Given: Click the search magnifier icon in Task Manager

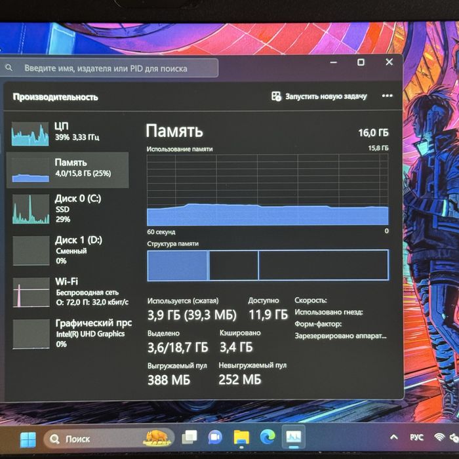Looking at the screenshot, I should click(x=9, y=68).
